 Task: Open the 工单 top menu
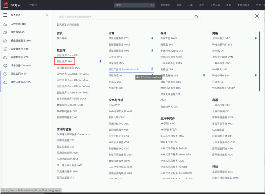click(x=190, y=5)
